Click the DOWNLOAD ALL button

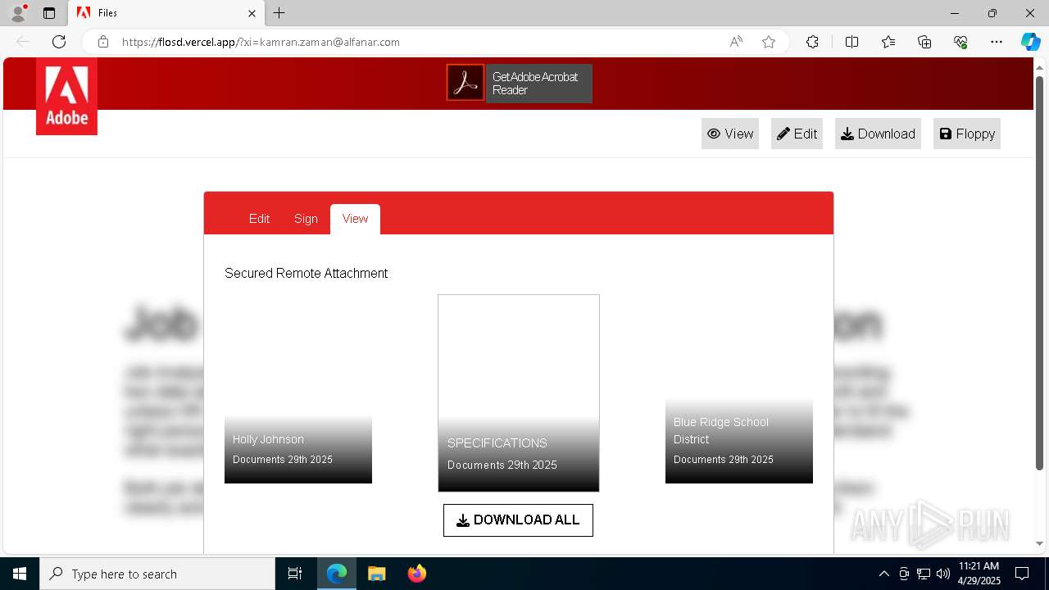(x=518, y=520)
